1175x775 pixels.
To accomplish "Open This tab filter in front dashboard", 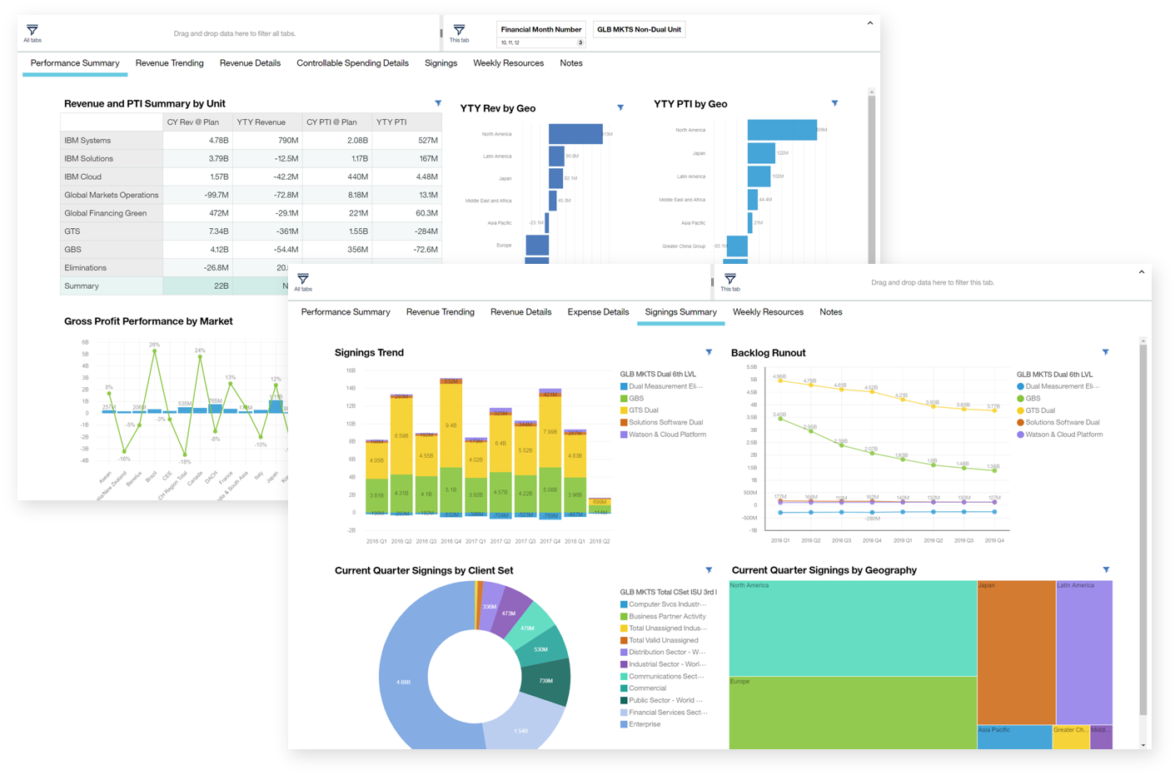I will pyautogui.click(x=730, y=282).
